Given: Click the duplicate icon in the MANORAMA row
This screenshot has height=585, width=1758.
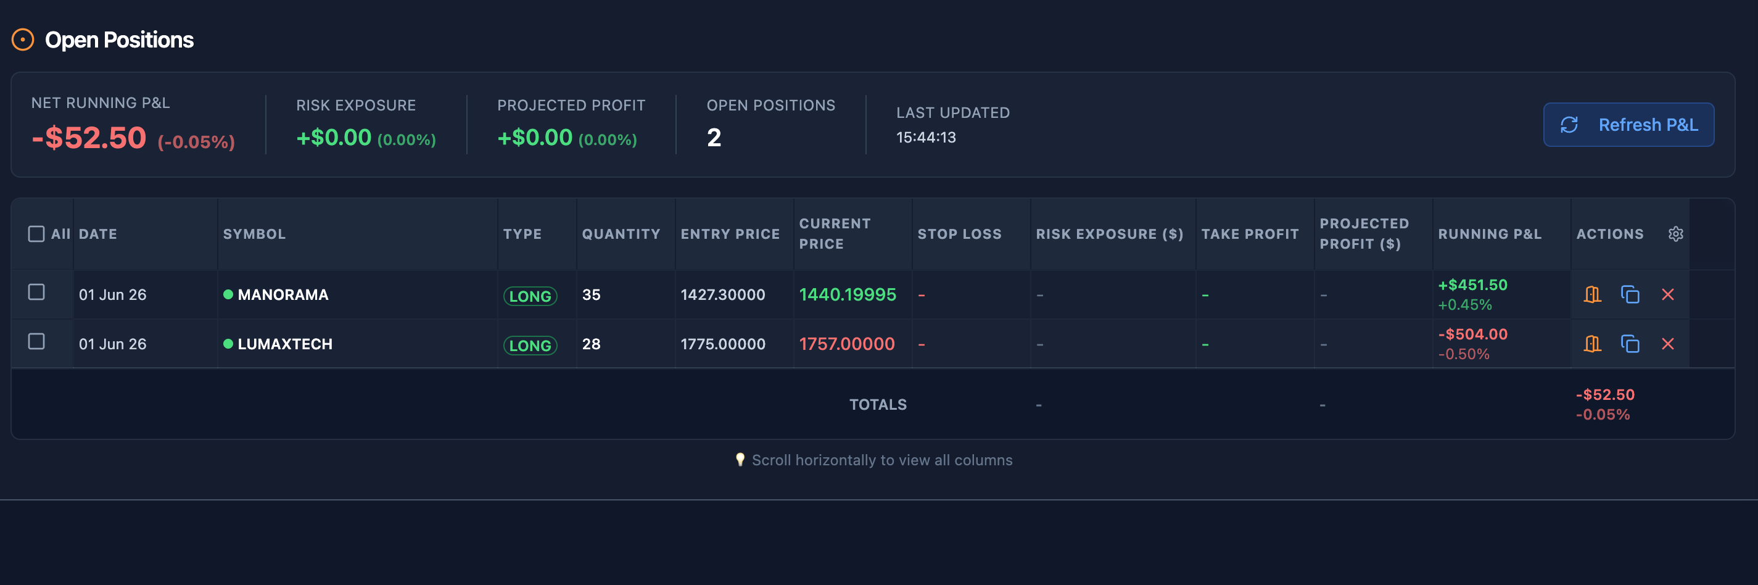Looking at the screenshot, I should [x=1630, y=294].
